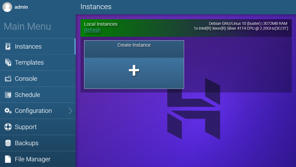Viewport: 296px width, 167px height.
Task: Click the Configuration gears icon
Action: click(8, 111)
